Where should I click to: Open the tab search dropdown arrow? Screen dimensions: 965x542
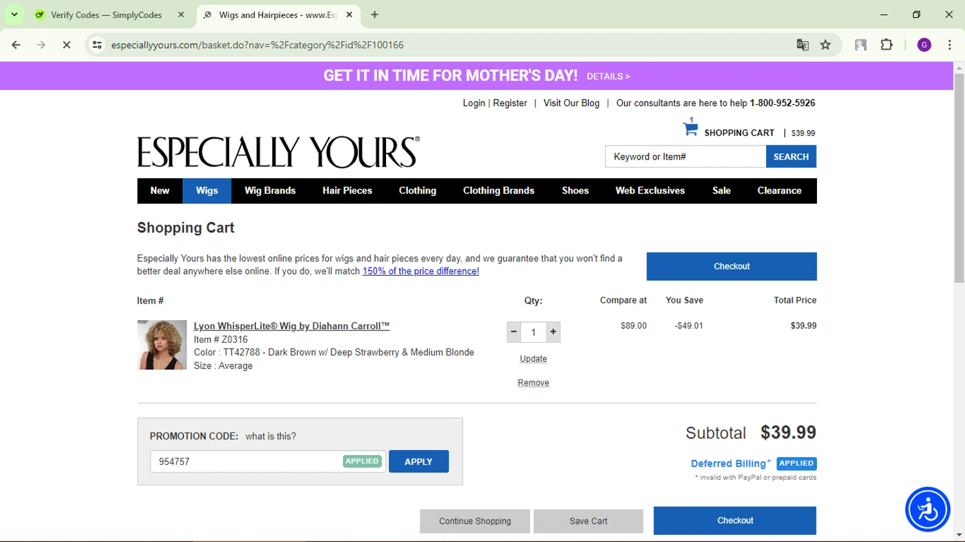(x=14, y=14)
